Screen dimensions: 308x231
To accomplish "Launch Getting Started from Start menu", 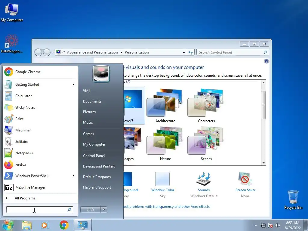I will tap(40, 85).
